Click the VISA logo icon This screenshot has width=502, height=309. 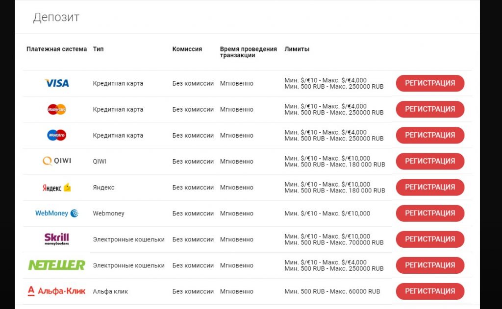(x=57, y=83)
